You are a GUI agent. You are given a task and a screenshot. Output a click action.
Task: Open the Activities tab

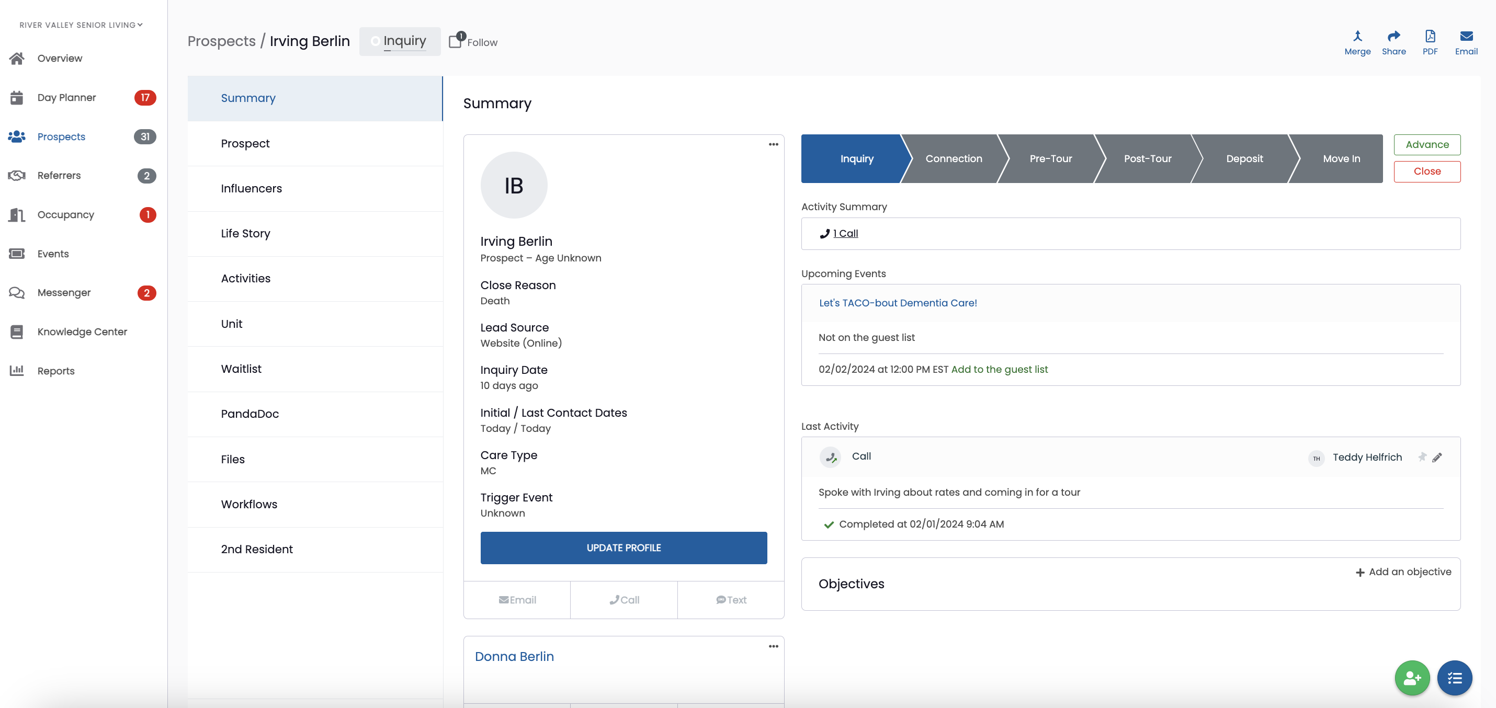315,279
